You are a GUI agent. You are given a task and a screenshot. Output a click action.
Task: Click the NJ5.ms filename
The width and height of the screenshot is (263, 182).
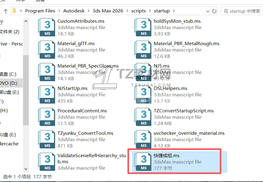(162, 66)
